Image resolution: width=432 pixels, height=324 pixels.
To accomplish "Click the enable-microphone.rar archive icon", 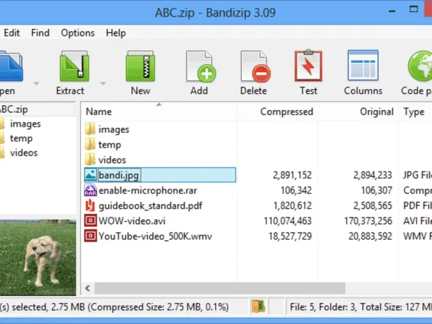I will (x=90, y=191).
